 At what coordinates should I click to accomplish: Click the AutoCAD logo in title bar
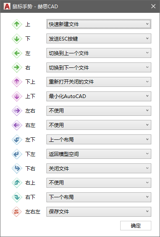7,6
